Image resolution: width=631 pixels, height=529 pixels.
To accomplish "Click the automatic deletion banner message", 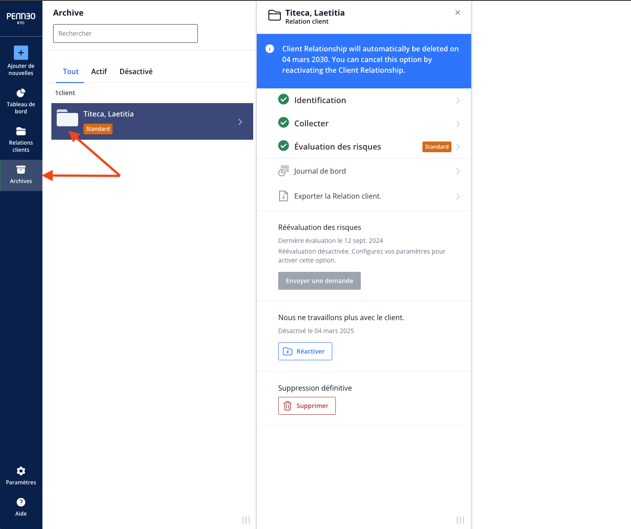I will (370, 59).
